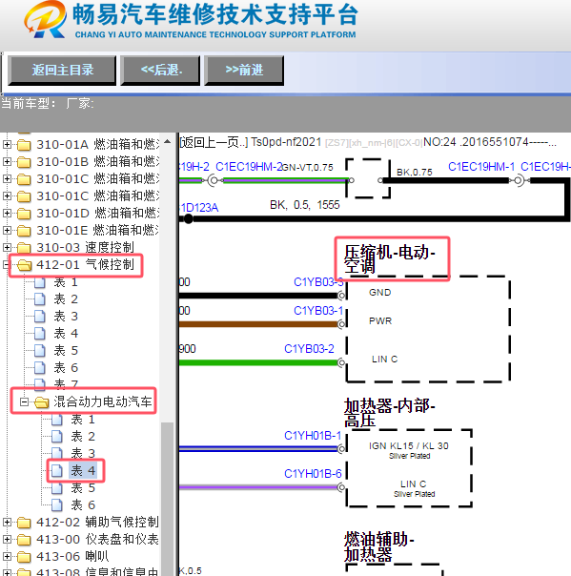Click the 310-01D folder icon
Screen dimensions: 571x576
coord(24,214)
